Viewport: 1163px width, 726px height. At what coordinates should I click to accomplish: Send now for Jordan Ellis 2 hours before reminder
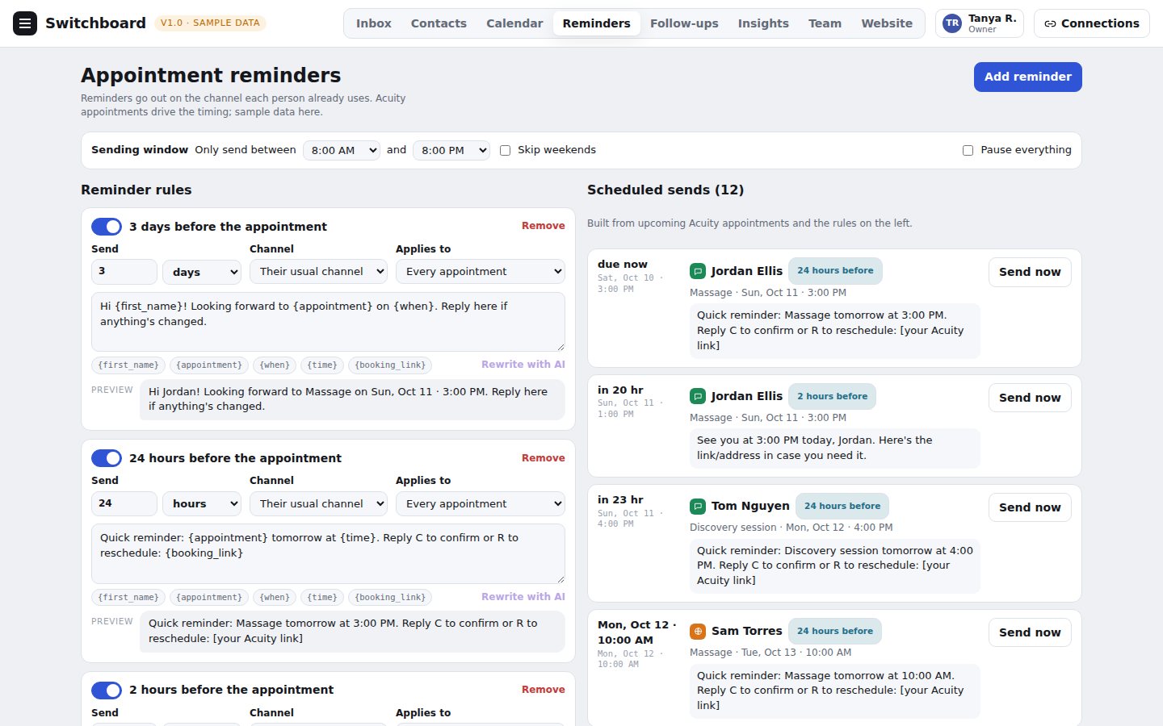(x=1030, y=398)
